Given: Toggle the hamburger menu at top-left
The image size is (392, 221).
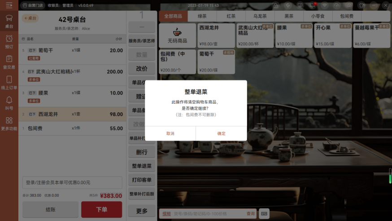Looking at the screenshot, I should 9,5.
